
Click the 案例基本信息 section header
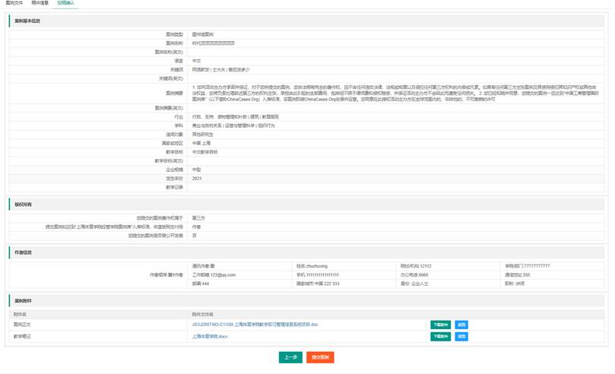[27, 21]
